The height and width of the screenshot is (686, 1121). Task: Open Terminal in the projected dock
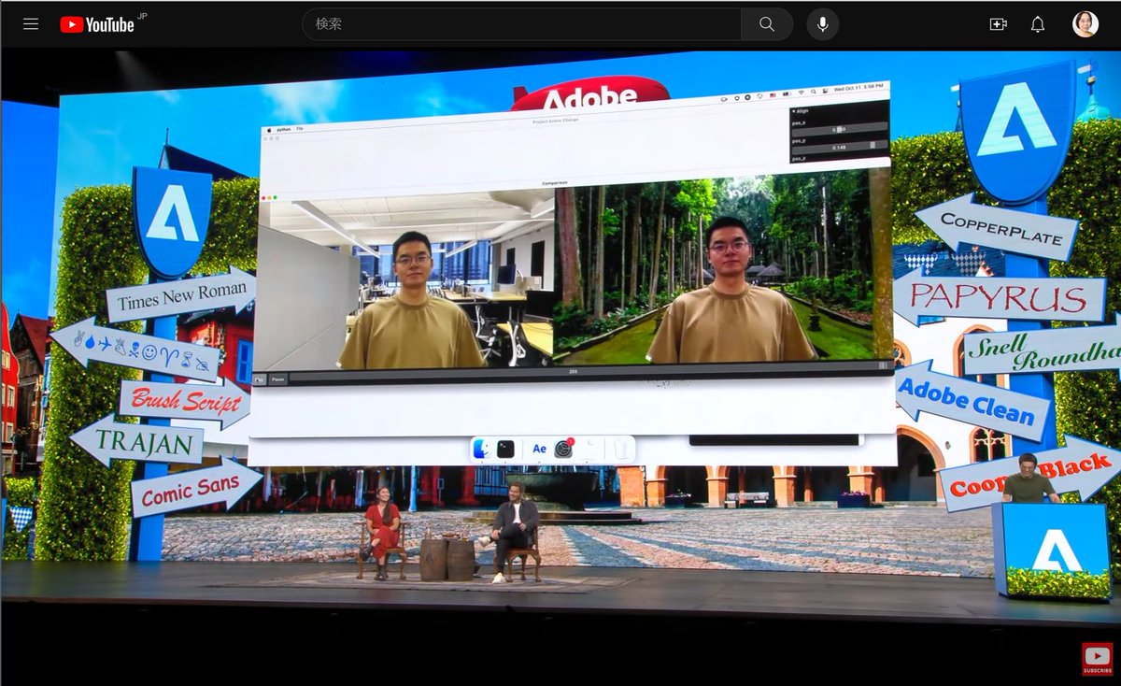505,449
